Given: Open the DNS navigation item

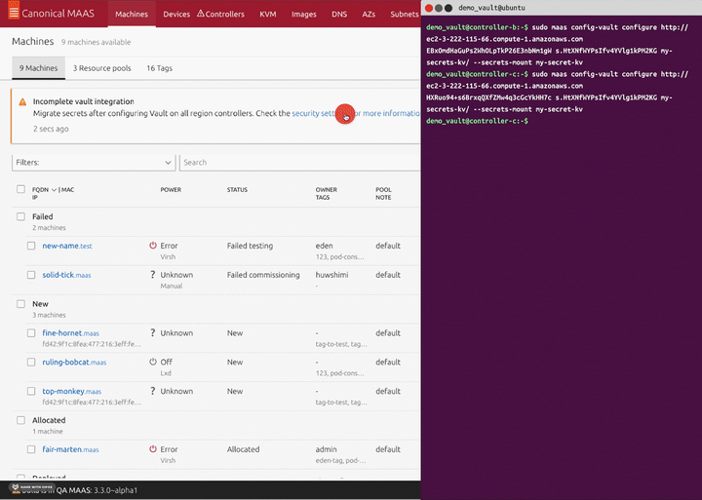Looking at the screenshot, I should click(x=339, y=14).
